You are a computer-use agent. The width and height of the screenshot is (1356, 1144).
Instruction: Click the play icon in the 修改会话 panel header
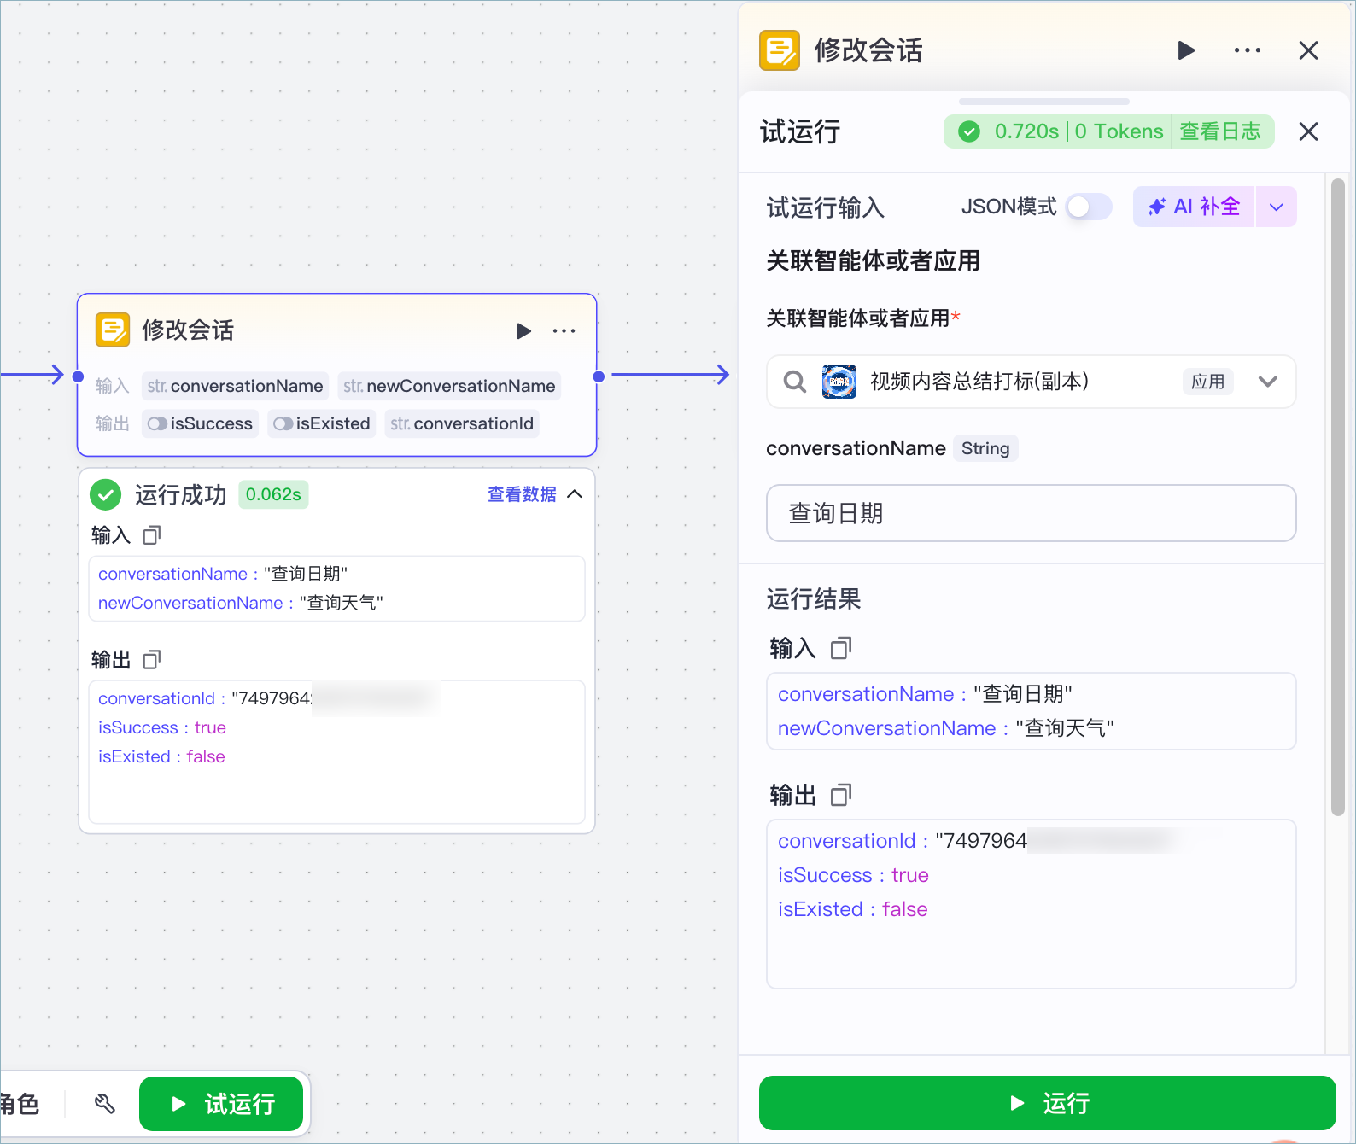click(x=1185, y=50)
